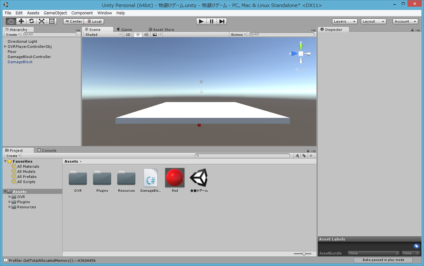This screenshot has height=266, width=424.
Task: Select the Red material asset
Action: point(175,178)
